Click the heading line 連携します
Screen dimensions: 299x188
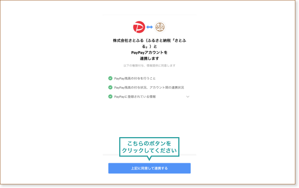(149, 59)
